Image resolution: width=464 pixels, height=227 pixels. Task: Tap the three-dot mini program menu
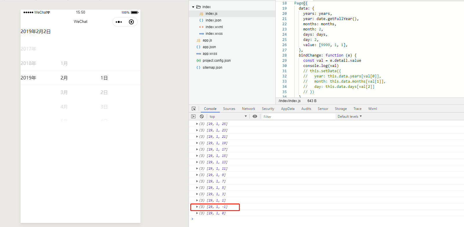[119, 22]
